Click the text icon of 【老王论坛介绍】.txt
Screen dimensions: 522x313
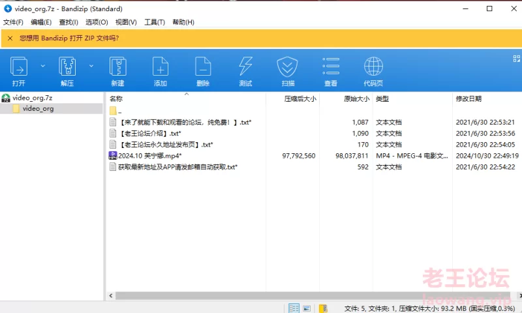[113, 134]
